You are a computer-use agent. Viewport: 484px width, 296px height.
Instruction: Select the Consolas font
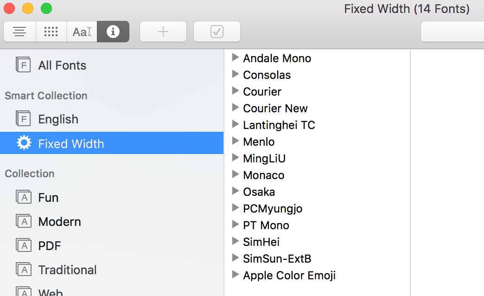(x=267, y=75)
